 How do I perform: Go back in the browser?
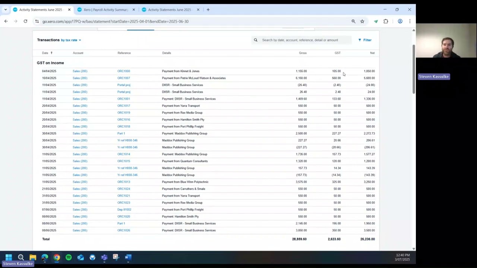point(6,21)
